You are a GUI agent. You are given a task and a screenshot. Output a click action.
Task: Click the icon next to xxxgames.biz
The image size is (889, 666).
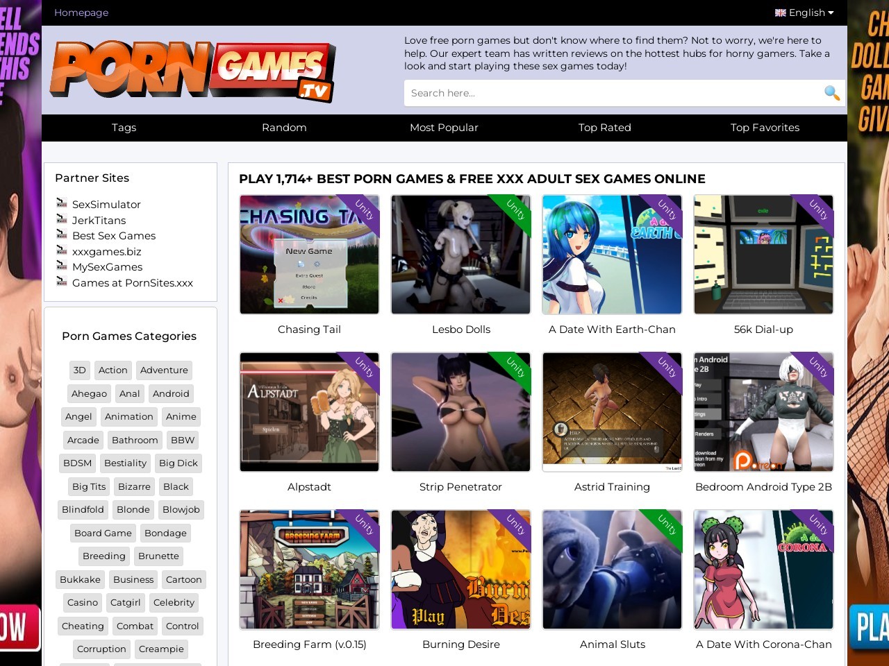click(x=62, y=250)
